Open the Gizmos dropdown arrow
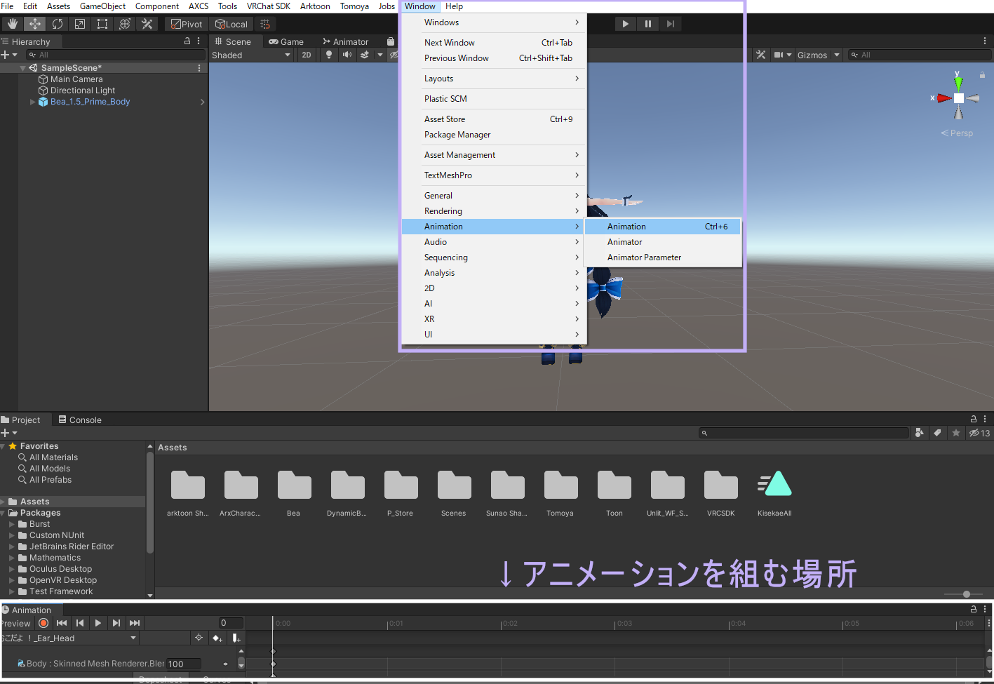This screenshot has width=994, height=684. click(837, 55)
